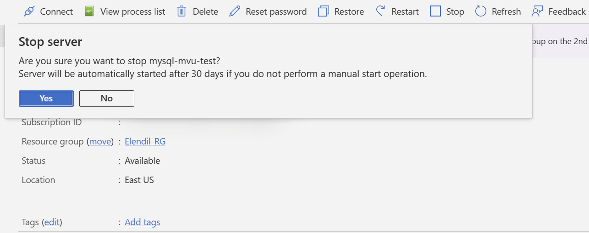Open the Feedback toolbar item
This screenshot has height=233, width=589.
click(558, 11)
